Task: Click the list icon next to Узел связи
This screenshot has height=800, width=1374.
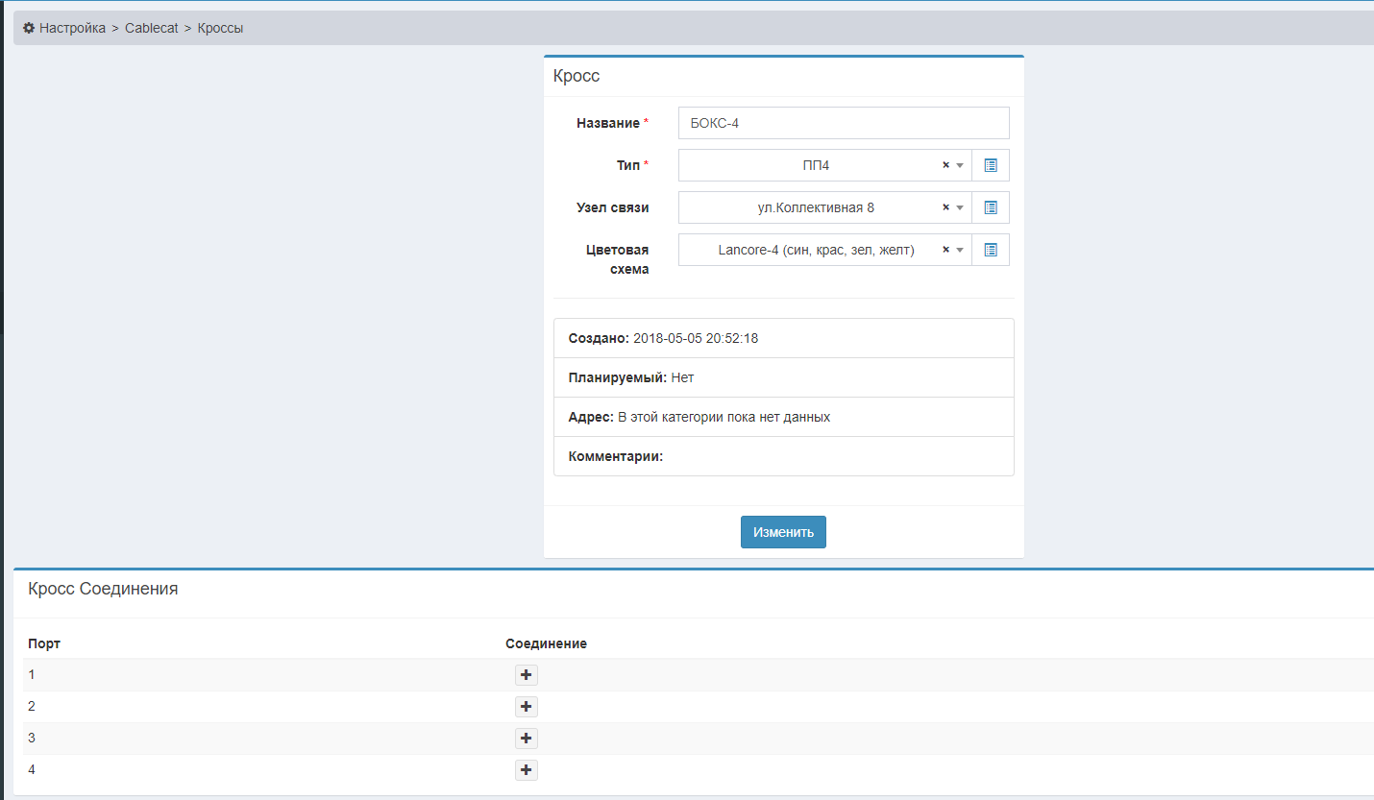Action: pos(991,207)
